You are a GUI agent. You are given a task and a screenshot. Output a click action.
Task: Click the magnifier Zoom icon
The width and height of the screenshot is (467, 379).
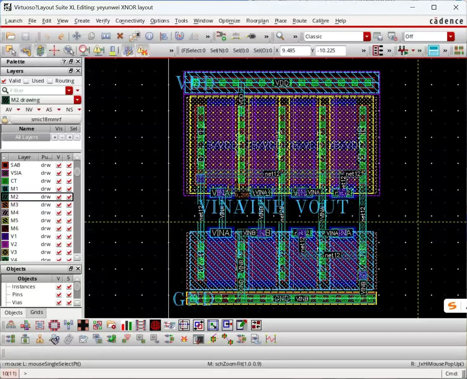(x=280, y=36)
